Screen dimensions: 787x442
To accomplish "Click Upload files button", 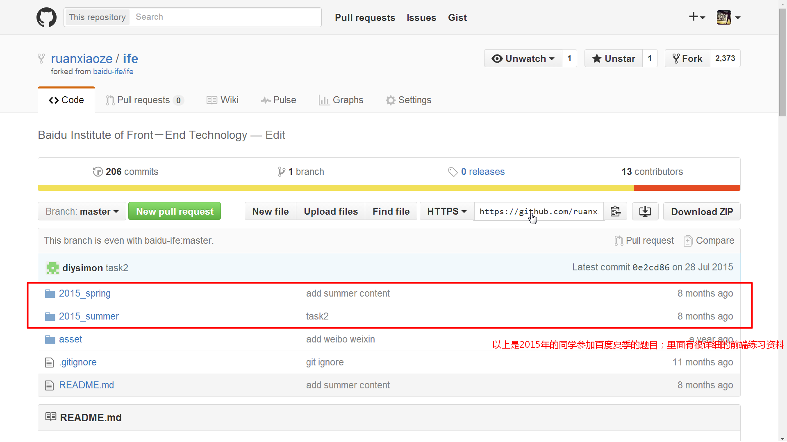I will point(331,211).
